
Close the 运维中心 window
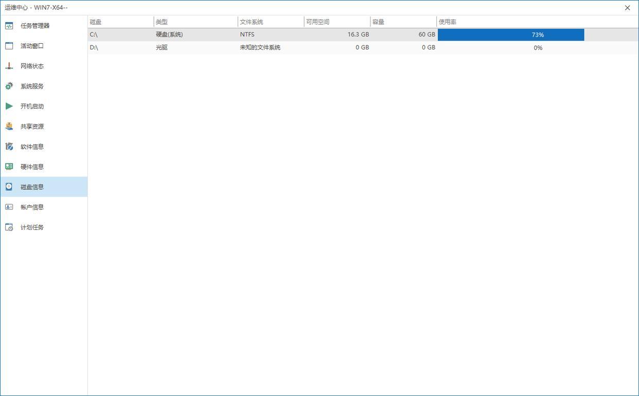click(x=627, y=8)
